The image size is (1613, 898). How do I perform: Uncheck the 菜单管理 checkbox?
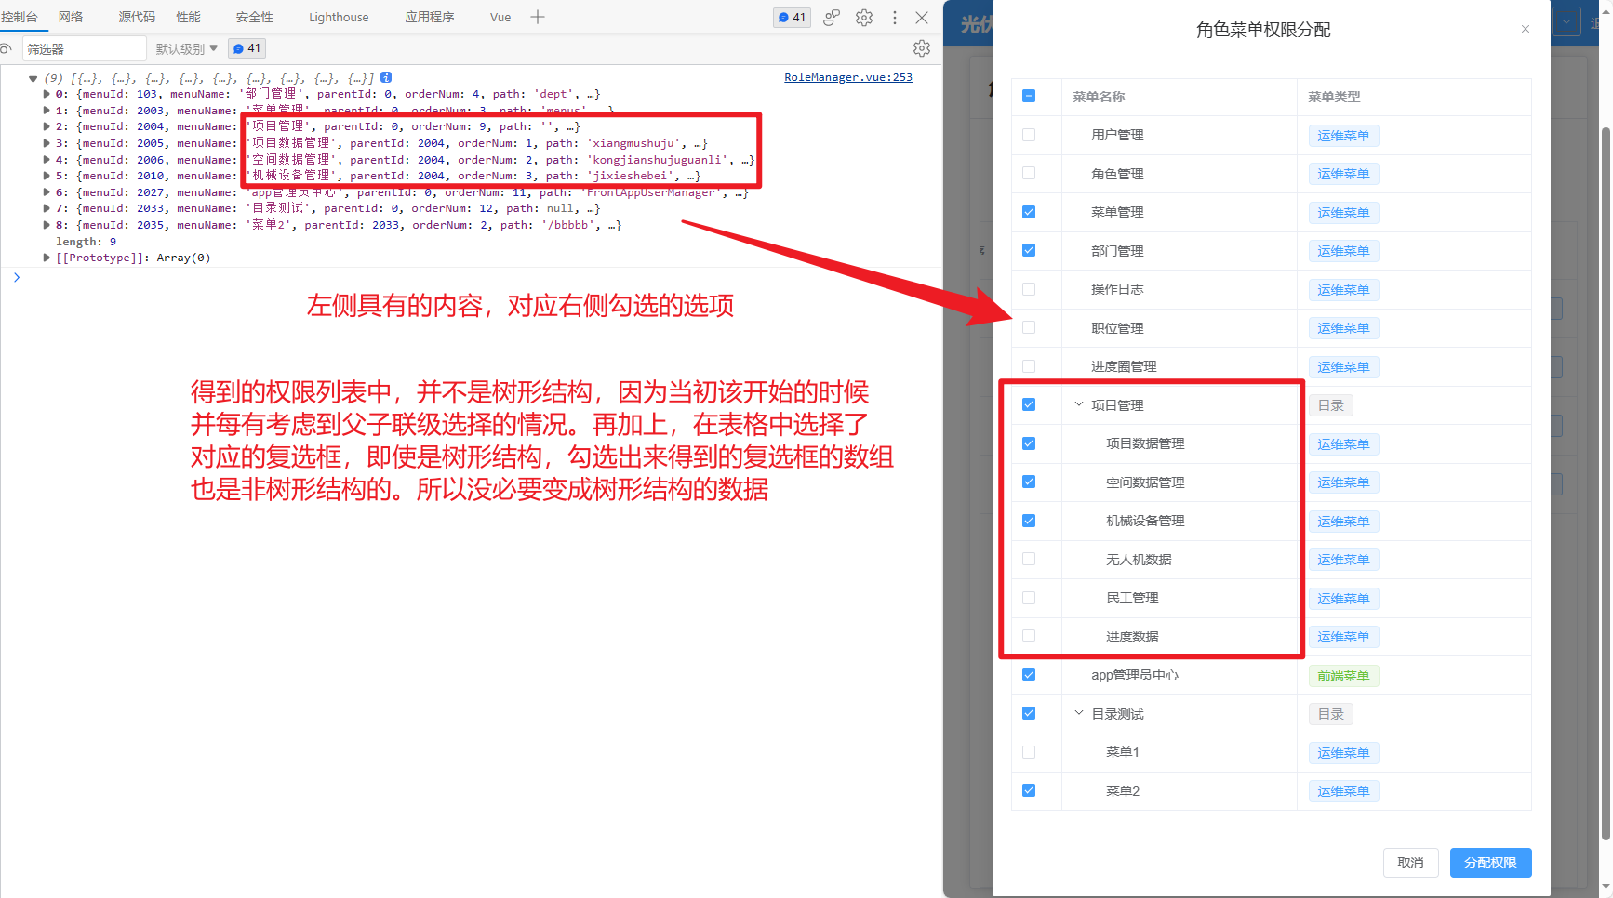(1028, 212)
